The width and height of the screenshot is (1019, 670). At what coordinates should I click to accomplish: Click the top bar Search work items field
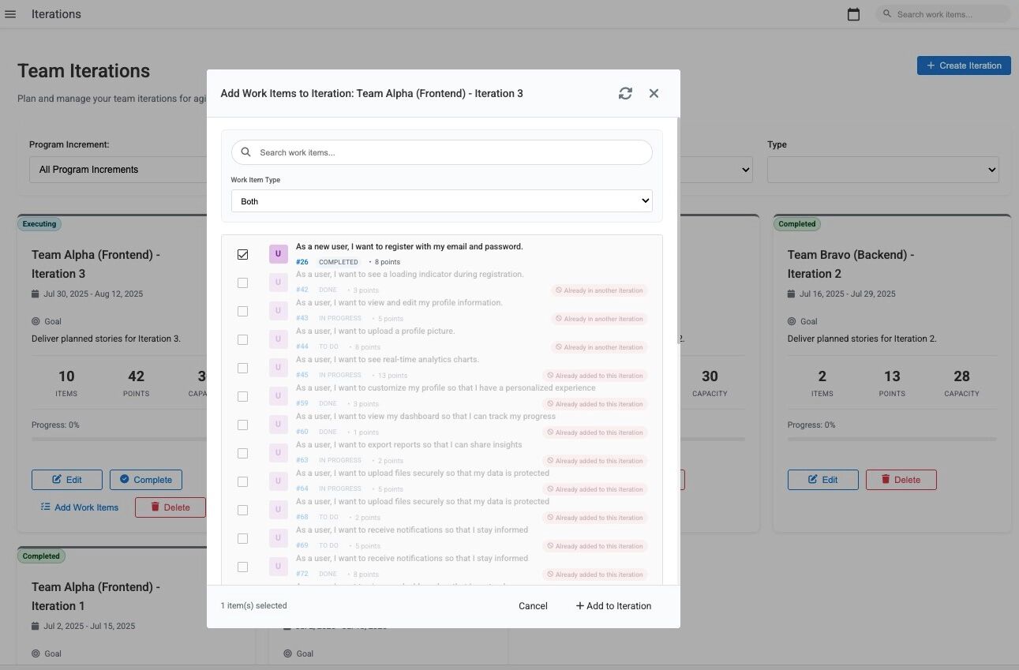pos(943,14)
